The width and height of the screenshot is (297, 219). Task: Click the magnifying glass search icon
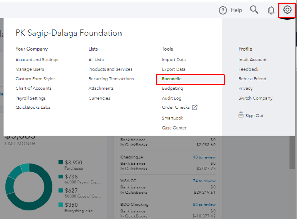click(x=254, y=9)
